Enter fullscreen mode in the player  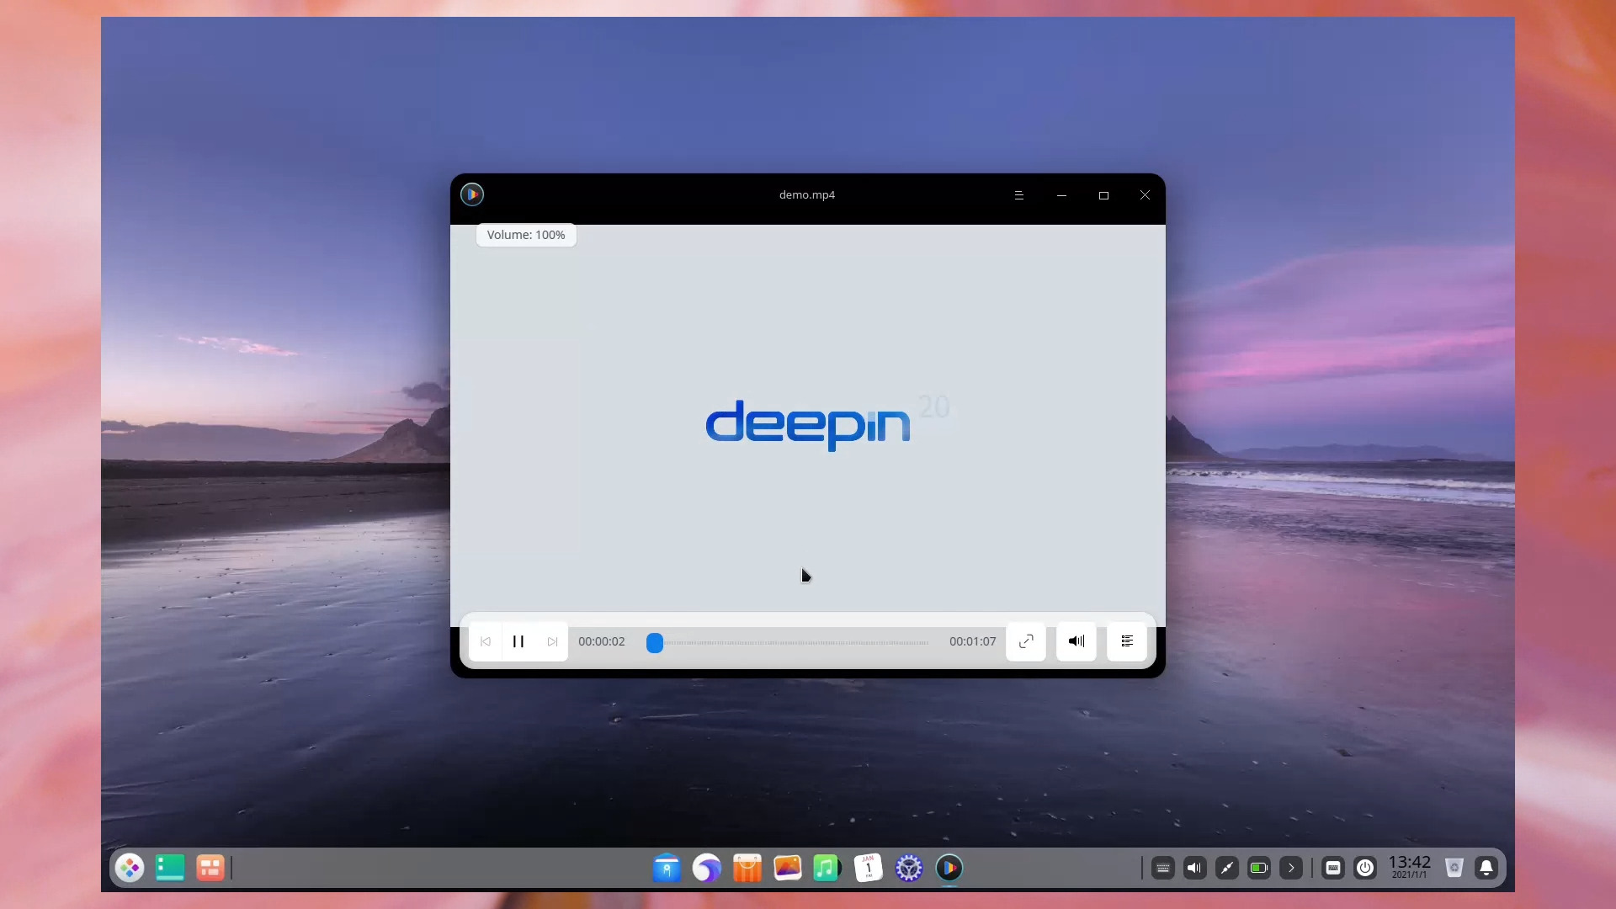tap(1025, 641)
